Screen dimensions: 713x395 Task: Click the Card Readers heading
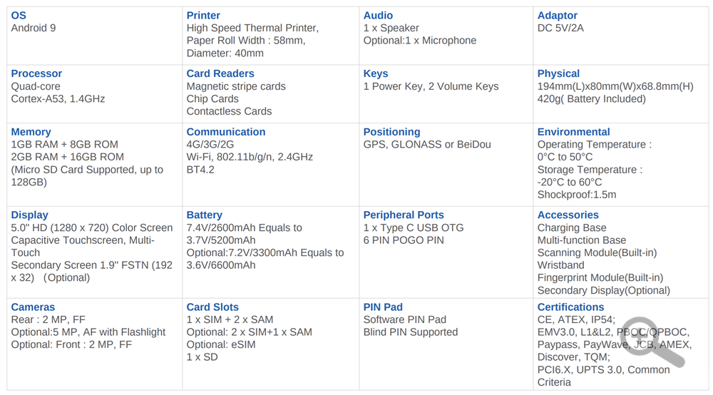(x=220, y=73)
